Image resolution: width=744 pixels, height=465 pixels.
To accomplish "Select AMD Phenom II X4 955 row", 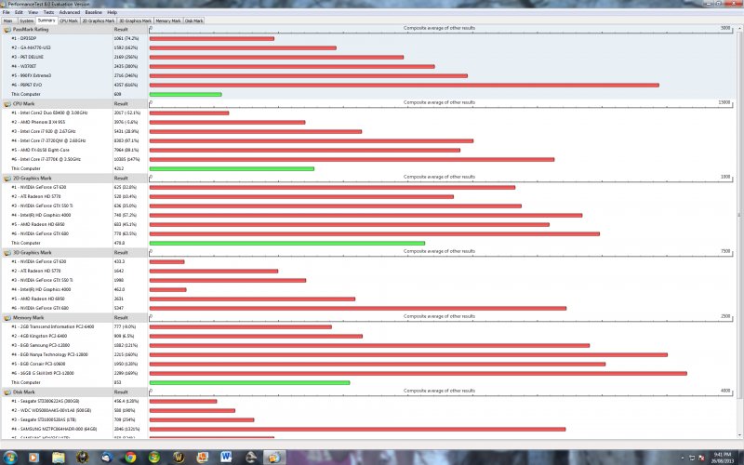I will tap(38, 123).
